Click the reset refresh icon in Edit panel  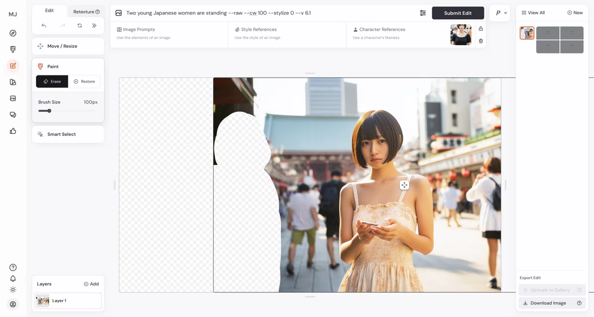(80, 26)
